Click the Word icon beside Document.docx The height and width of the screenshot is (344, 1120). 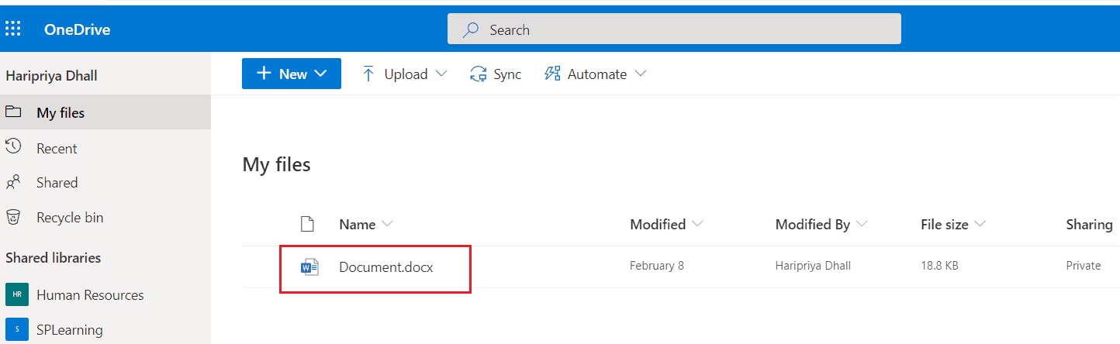tap(309, 267)
